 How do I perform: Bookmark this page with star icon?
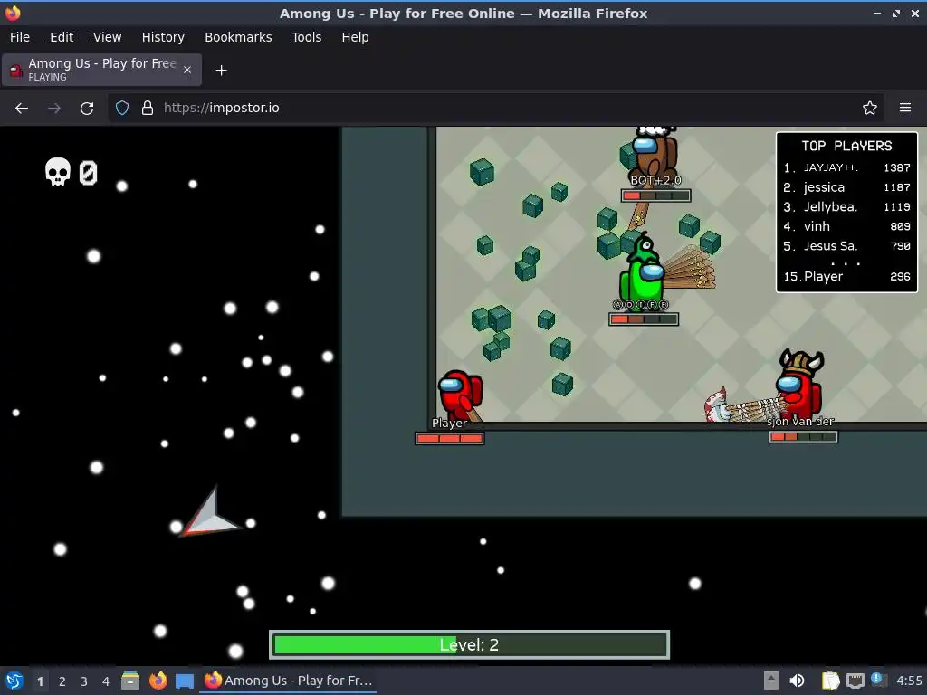pos(869,109)
